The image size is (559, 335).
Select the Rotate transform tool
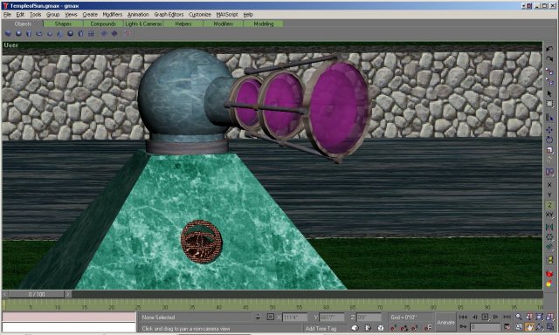click(x=549, y=140)
